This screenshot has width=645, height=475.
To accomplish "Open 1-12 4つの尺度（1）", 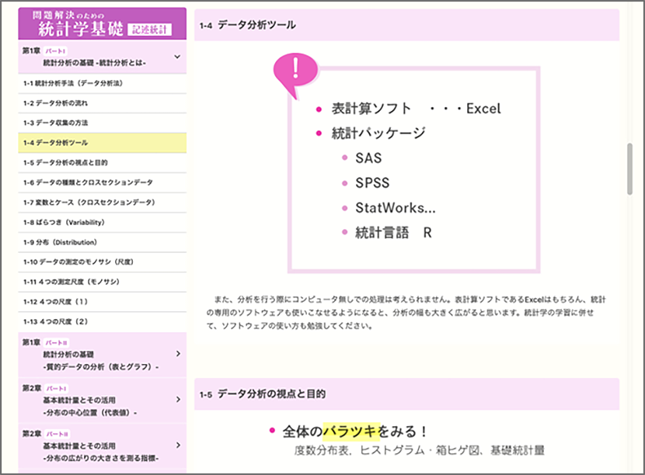I will point(102,302).
